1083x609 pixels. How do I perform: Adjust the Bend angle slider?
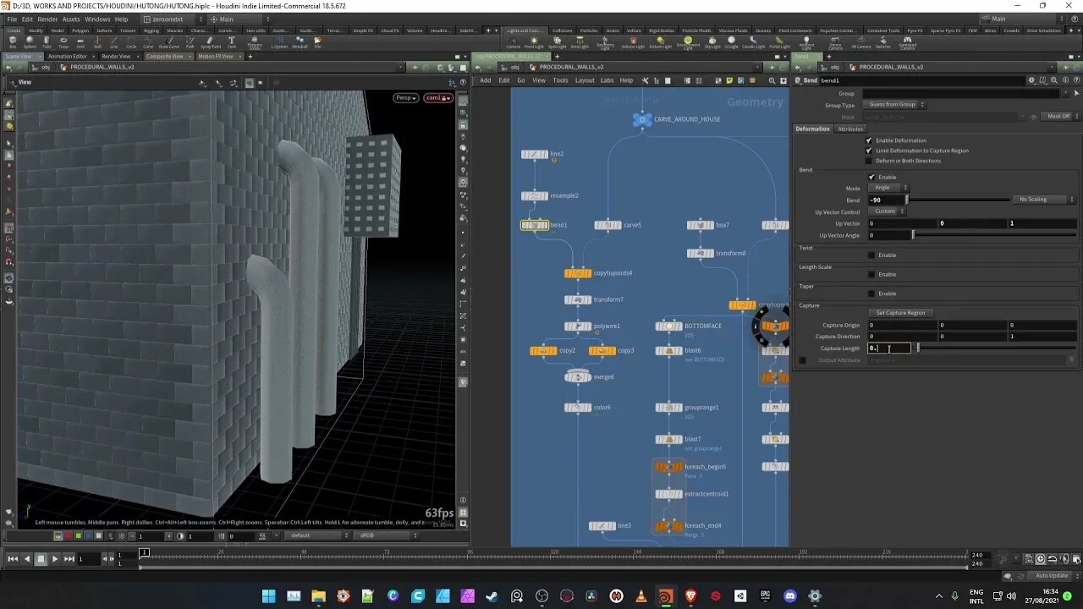pyautogui.click(x=958, y=200)
